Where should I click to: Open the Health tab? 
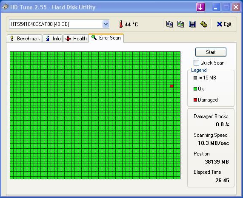pos(76,38)
